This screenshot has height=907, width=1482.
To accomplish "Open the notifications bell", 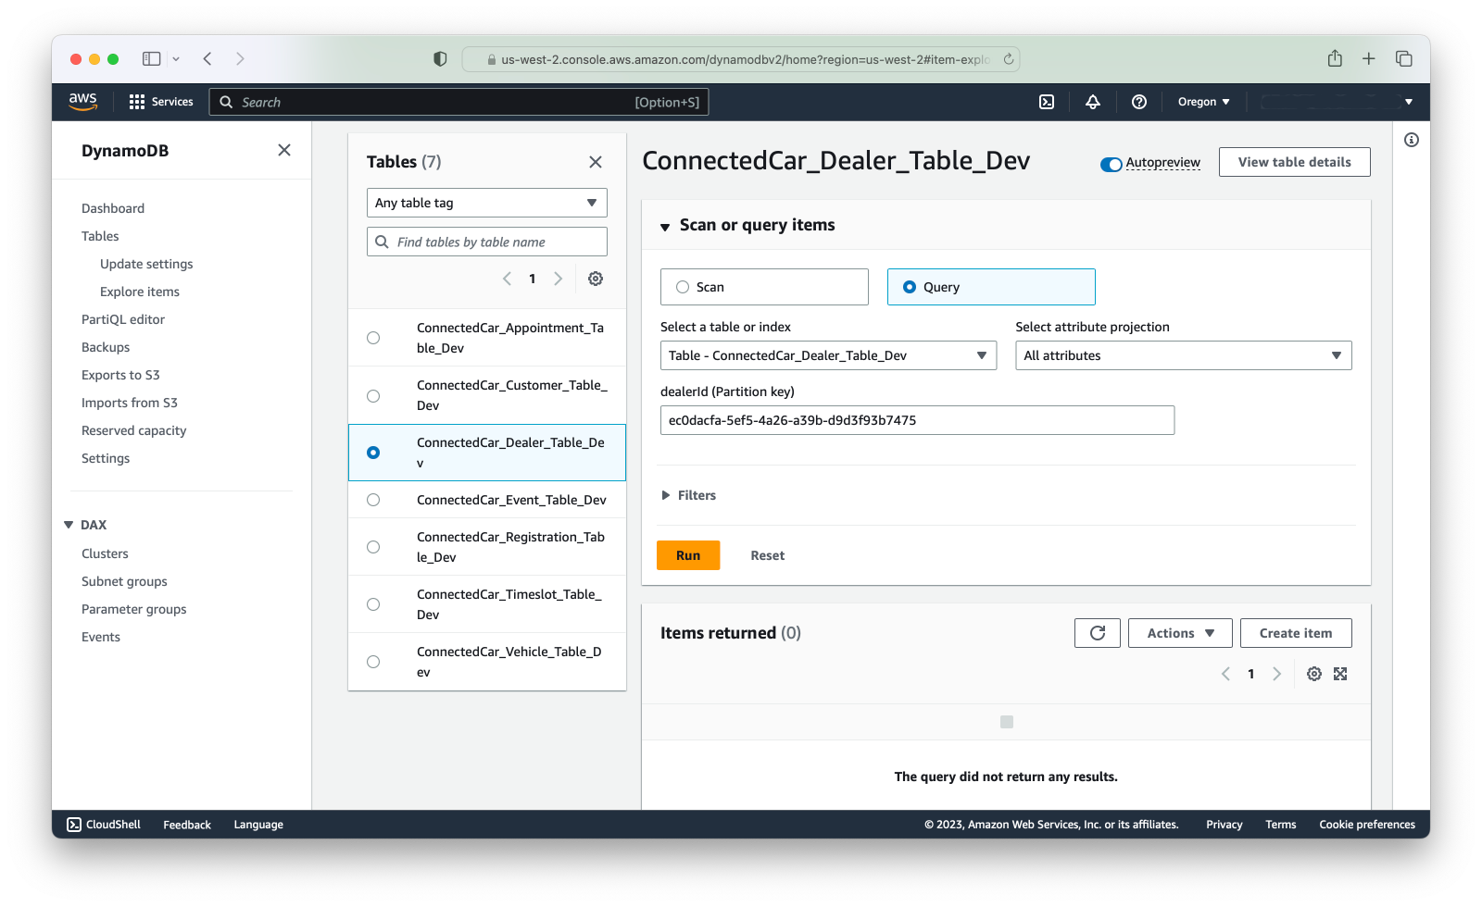I will click(1093, 102).
